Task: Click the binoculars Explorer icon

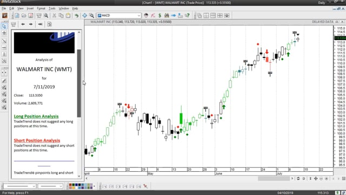Action: [167, 16]
